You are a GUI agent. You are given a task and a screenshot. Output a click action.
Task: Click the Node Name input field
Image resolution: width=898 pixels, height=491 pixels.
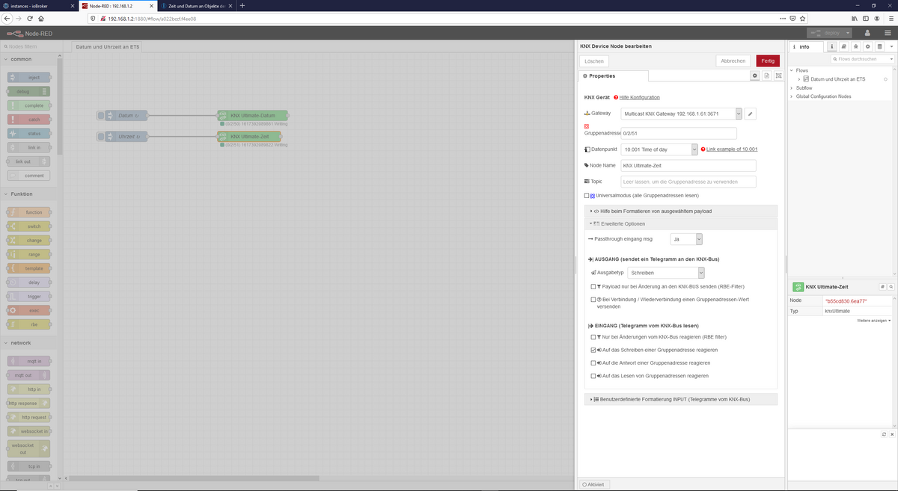[x=688, y=165]
